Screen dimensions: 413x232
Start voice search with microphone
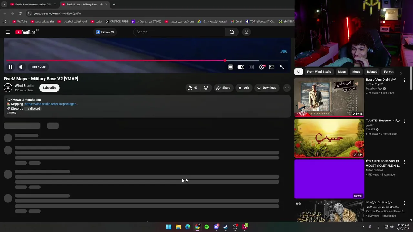(x=247, y=32)
